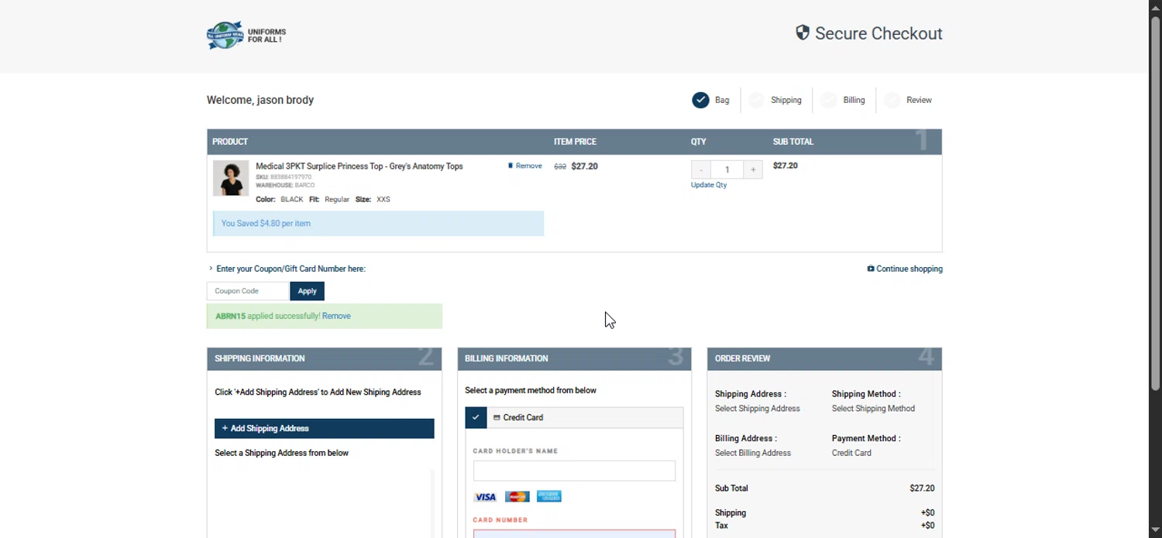Expand the coupon/gift card section arrow
1162x538 pixels.
[211, 269]
